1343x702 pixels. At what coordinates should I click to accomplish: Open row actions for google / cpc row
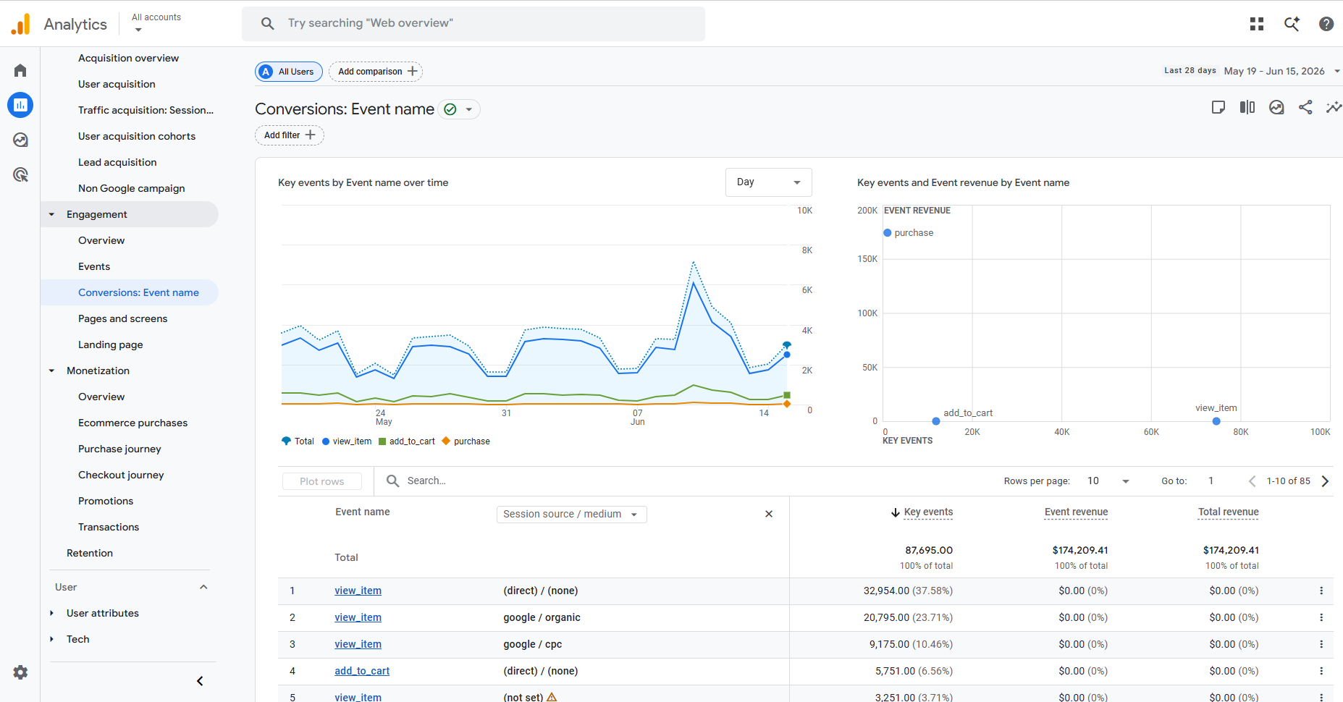click(1321, 644)
